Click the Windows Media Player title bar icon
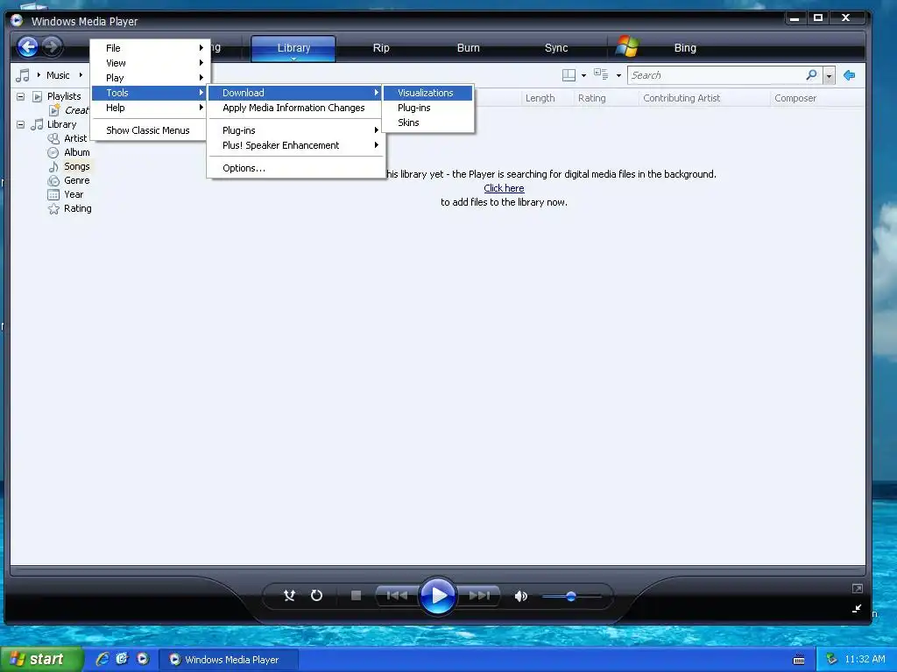 [18, 21]
